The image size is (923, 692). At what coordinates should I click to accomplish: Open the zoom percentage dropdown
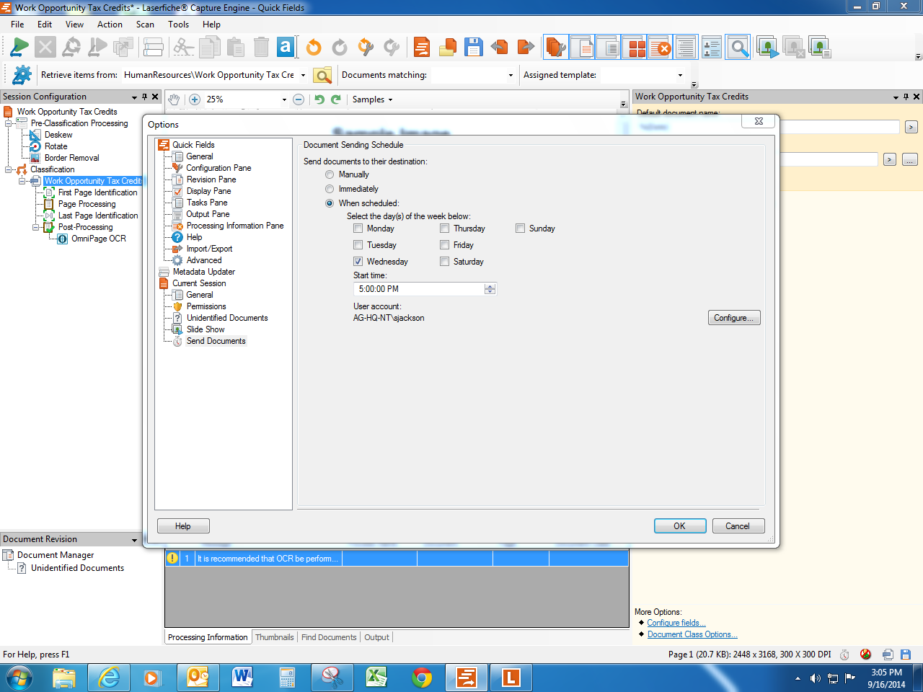tap(284, 99)
